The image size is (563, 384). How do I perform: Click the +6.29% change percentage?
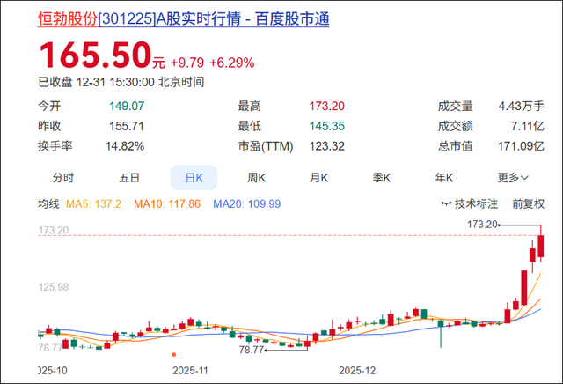(232, 63)
